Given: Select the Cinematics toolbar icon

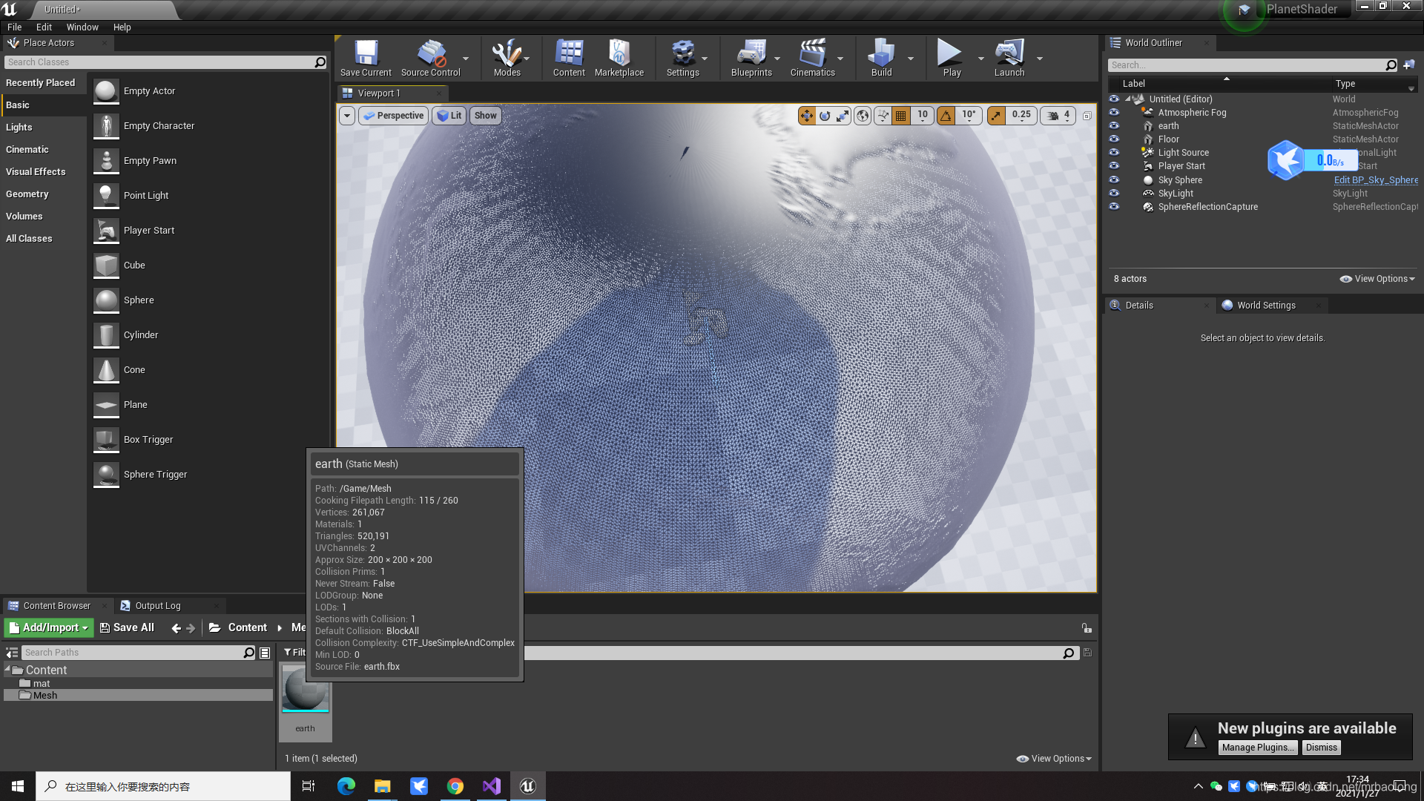Looking at the screenshot, I should 812,54.
